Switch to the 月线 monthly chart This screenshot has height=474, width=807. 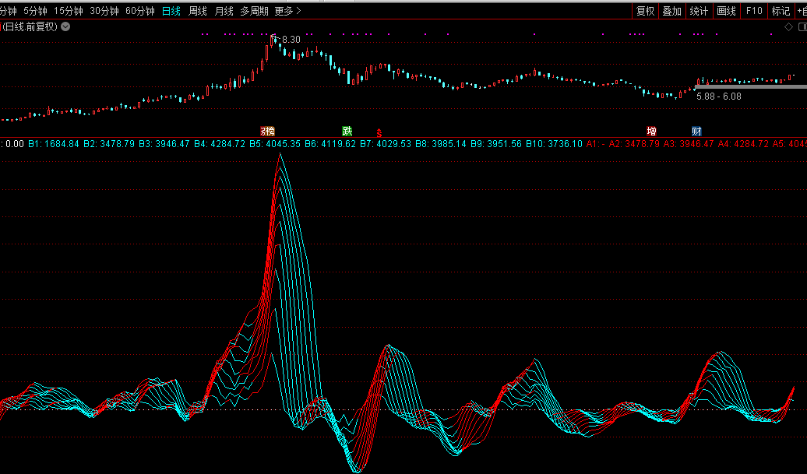click(x=224, y=11)
